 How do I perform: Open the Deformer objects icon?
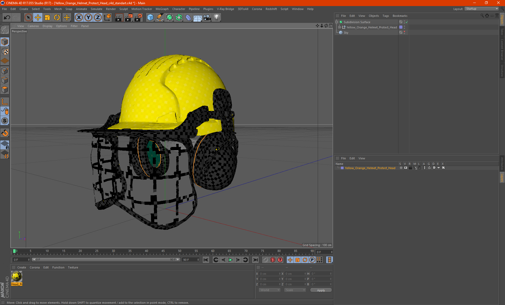[x=188, y=18]
